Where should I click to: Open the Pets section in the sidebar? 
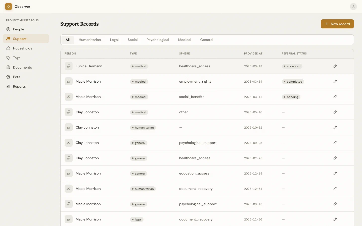point(16,77)
